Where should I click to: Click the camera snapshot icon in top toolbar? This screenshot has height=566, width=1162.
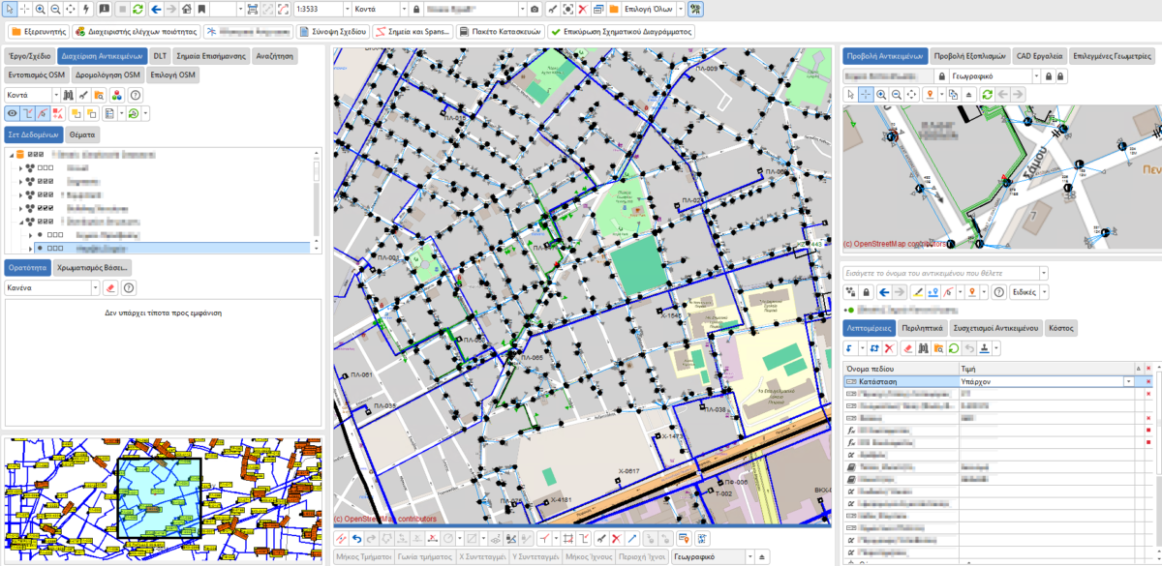[x=535, y=9]
